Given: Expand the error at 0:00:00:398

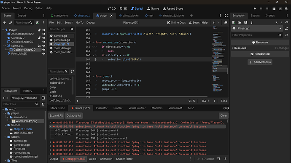Looking at the screenshot, I should (50, 123).
